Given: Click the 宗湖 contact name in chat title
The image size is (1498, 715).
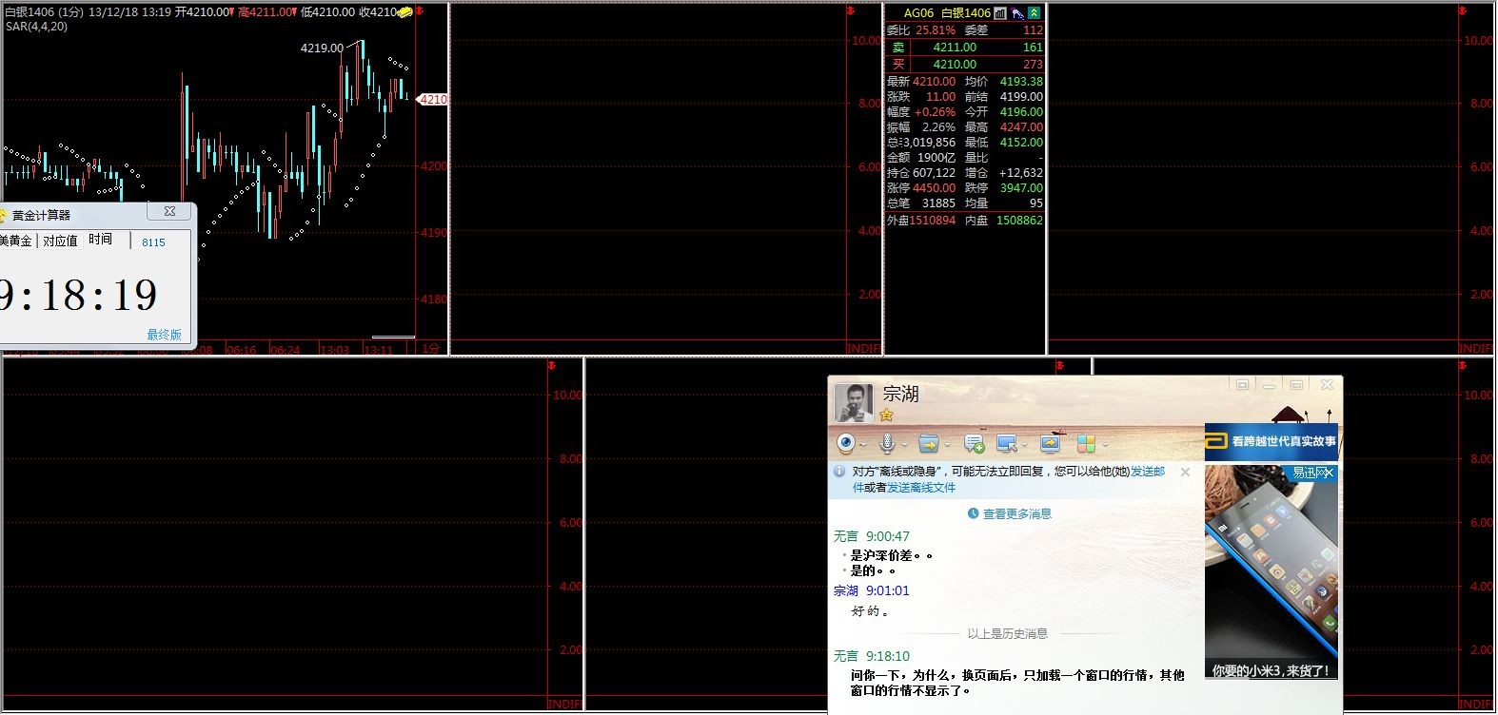Looking at the screenshot, I should coord(900,394).
